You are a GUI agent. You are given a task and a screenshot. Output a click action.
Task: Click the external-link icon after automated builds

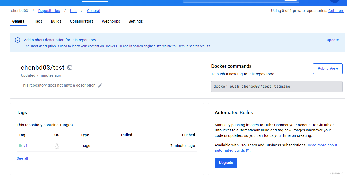point(248,151)
